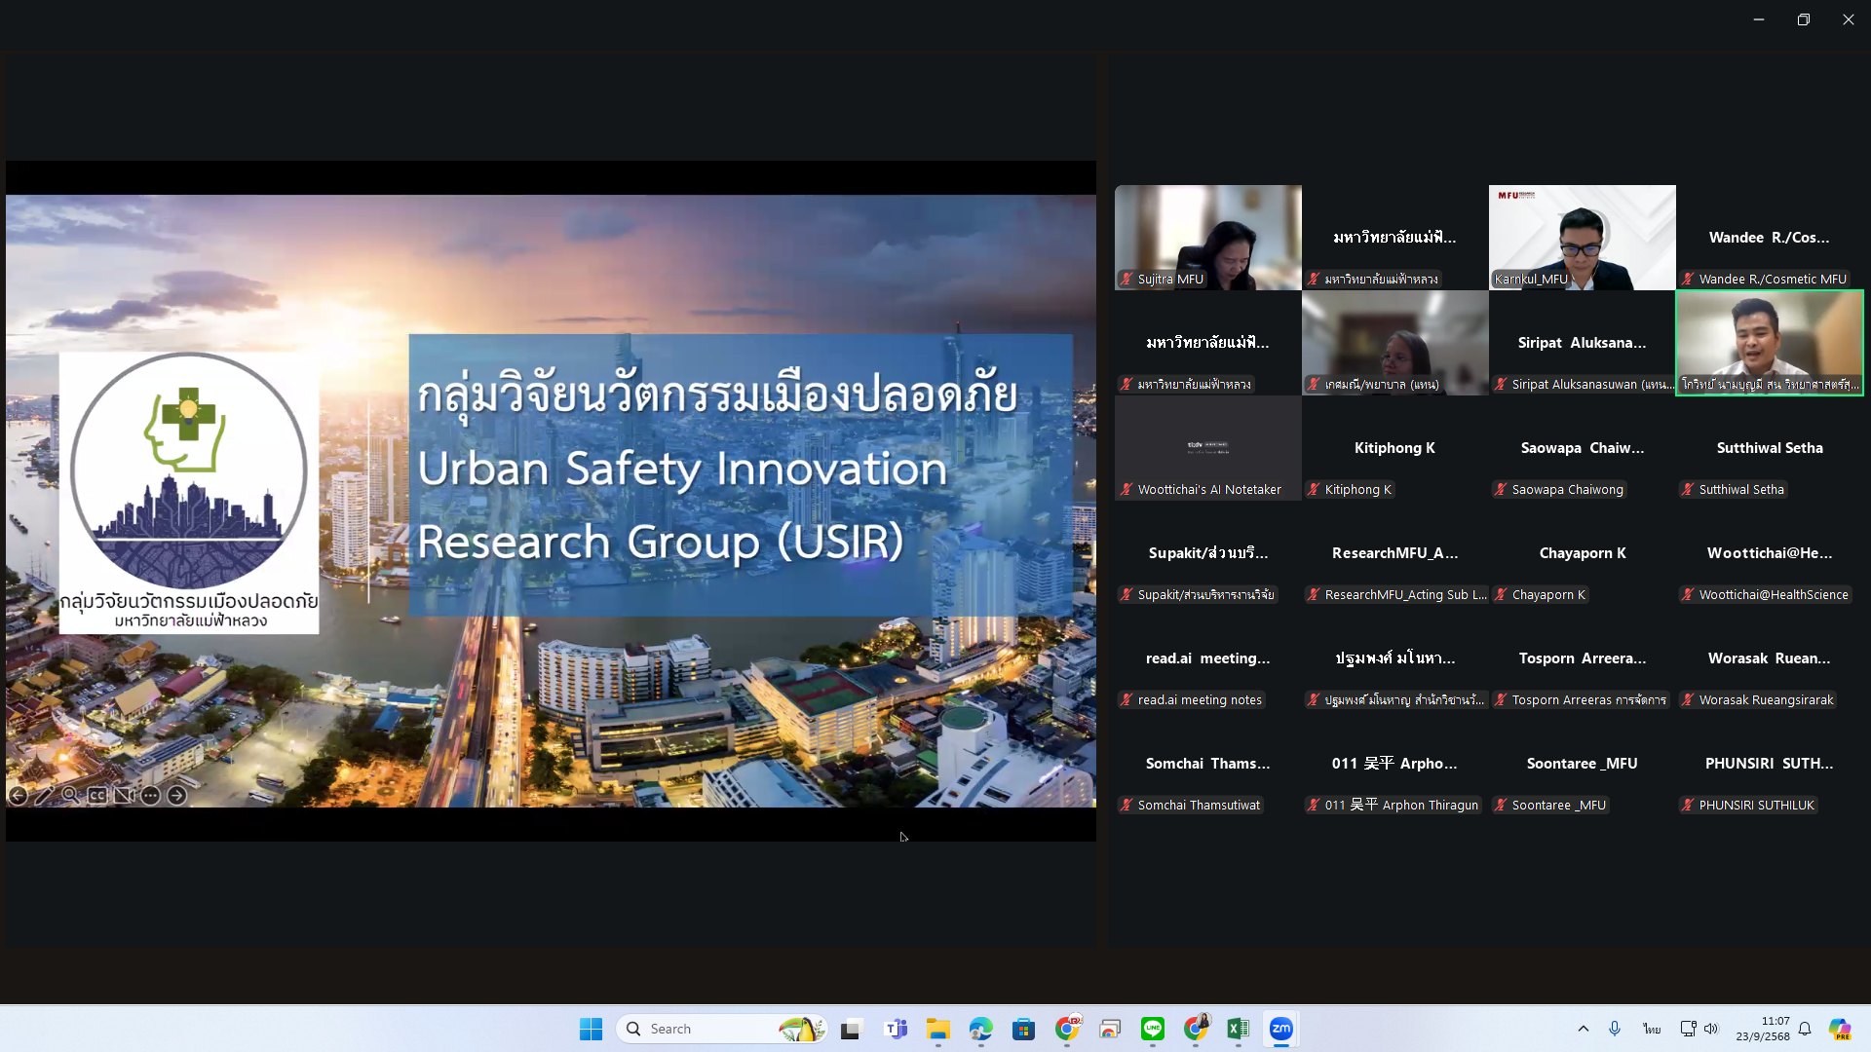
Task: Switch the Thai language input indicator
Action: 1651,1029
